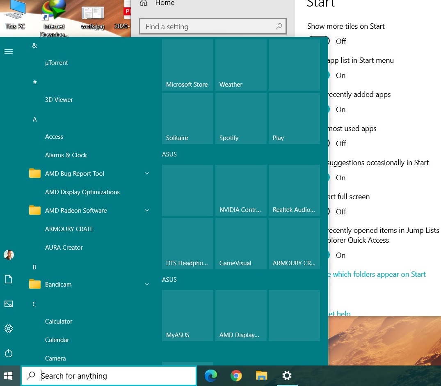Open Calculator from the app list

[59, 321]
